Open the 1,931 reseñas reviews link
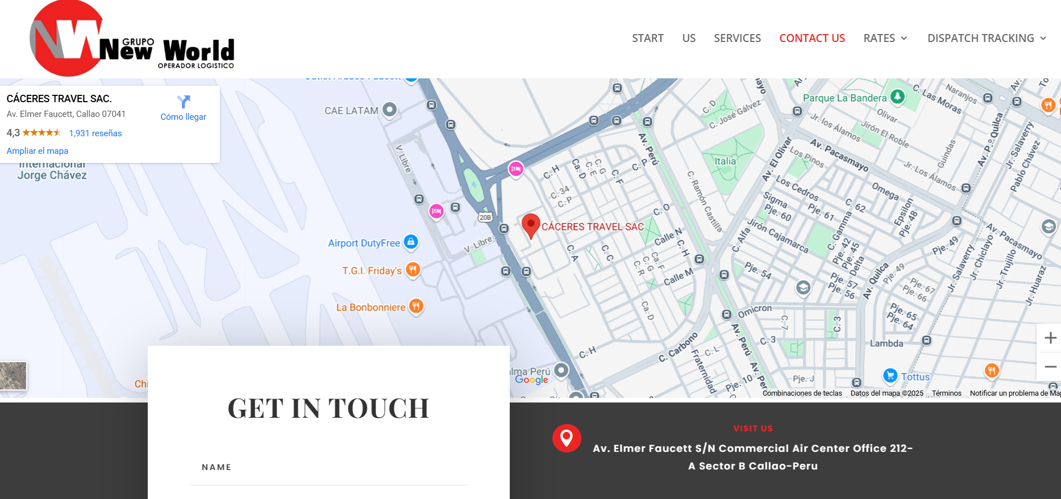Image resolution: width=1061 pixels, height=499 pixels. coord(95,133)
